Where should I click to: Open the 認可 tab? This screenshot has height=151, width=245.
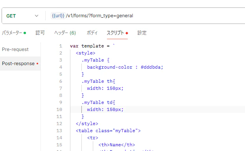tap(40, 33)
